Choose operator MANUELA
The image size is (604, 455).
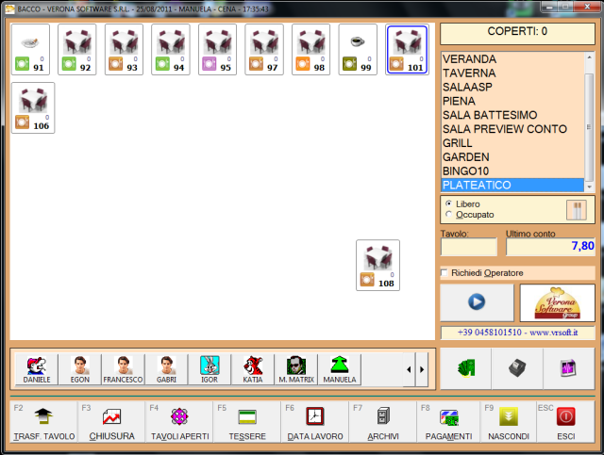point(340,369)
